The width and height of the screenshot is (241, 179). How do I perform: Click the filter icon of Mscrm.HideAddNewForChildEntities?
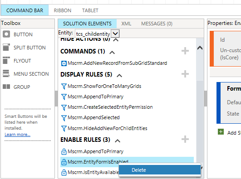pyautogui.click(x=64, y=129)
